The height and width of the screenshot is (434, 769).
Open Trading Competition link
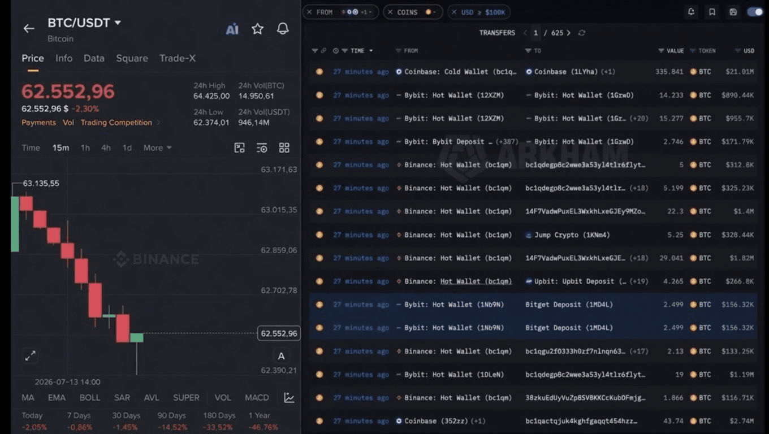click(x=116, y=123)
